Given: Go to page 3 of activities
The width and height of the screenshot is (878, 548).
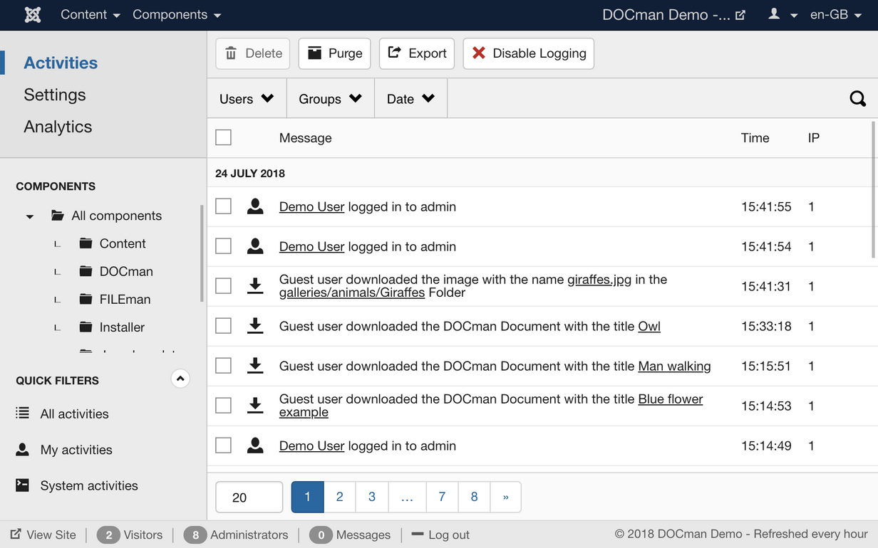Looking at the screenshot, I should tap(372, 497).
